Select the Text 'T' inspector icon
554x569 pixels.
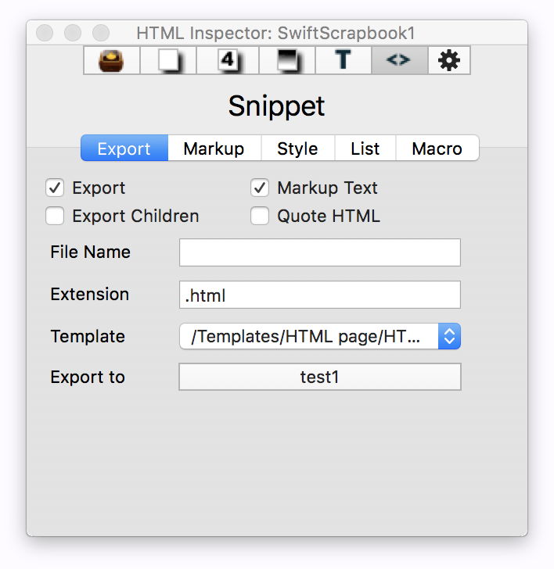tap(344, 60)
